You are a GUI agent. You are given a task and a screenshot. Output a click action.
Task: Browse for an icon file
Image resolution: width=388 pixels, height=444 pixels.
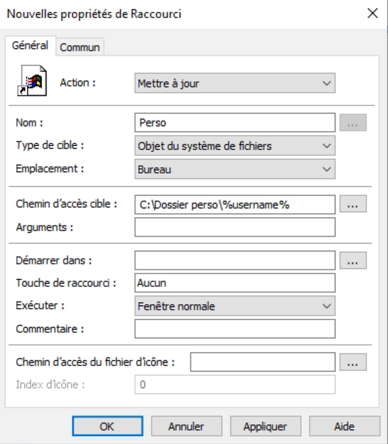click(x=353, y=362)
